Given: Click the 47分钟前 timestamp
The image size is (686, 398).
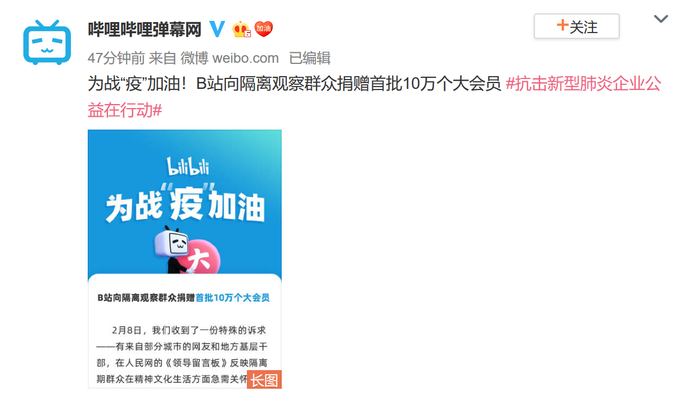Looking at the screenshot, I should [116, 58].
